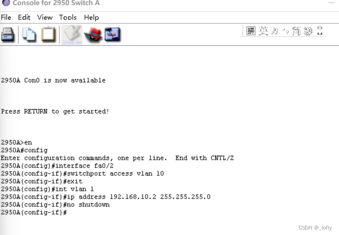Toggle the 简 simplified/traditional Chinese mode
The height and width of the screenshot is (235, 339).
(296, 31)
